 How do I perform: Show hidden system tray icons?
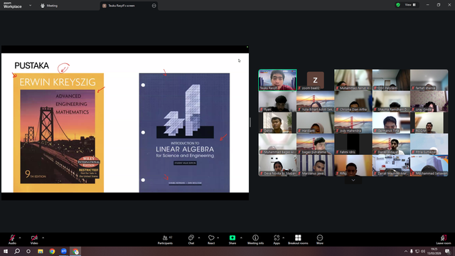tap(406, 251)
